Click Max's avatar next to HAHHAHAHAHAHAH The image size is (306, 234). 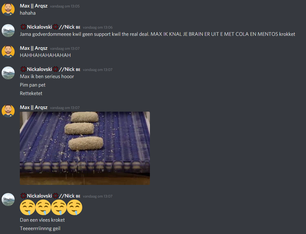pos(8,51)
